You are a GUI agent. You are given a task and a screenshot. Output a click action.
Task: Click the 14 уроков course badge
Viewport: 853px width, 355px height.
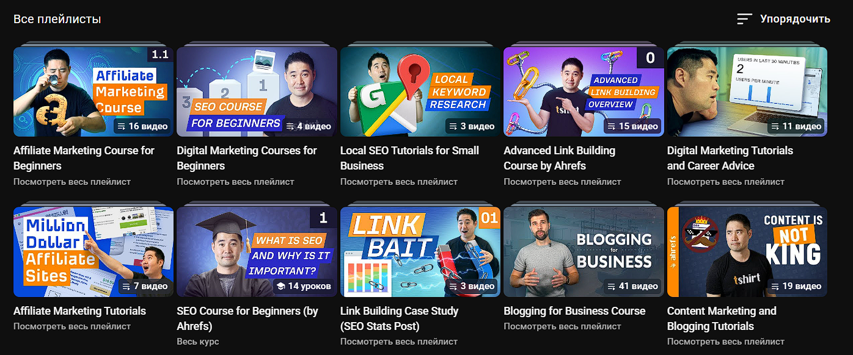tap(304, 286)
